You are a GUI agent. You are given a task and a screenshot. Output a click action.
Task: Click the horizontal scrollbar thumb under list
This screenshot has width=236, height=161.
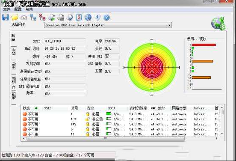point(105,138)
